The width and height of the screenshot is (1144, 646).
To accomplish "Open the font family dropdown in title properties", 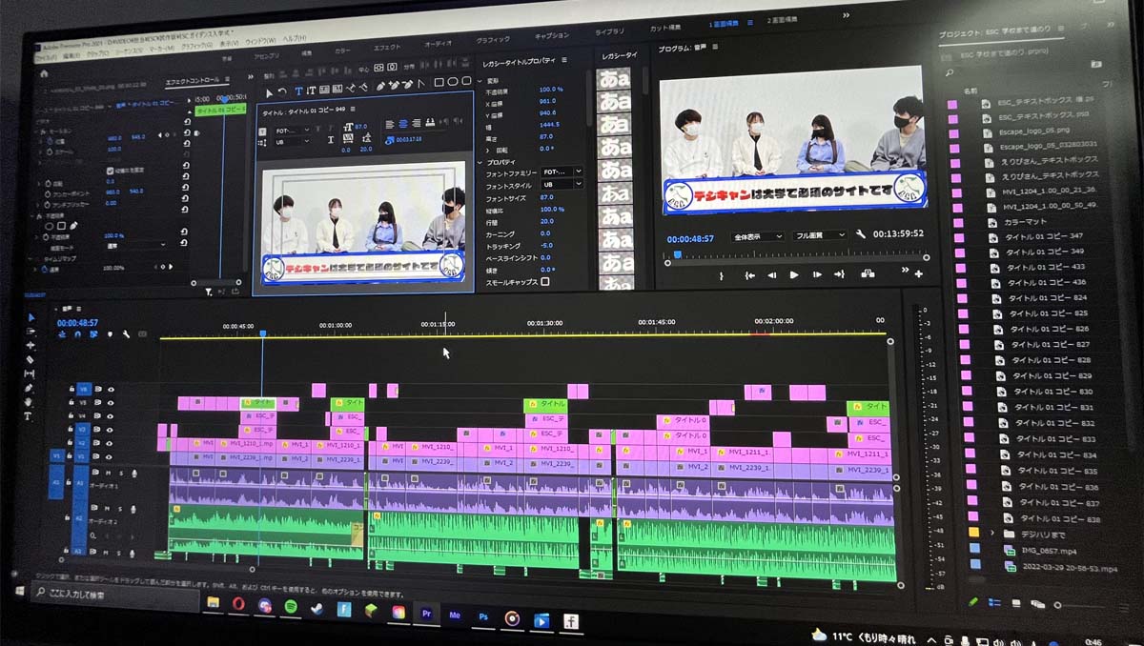I will (562, 172).
